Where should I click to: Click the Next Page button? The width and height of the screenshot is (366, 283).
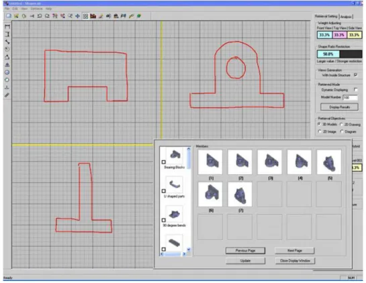295,251
